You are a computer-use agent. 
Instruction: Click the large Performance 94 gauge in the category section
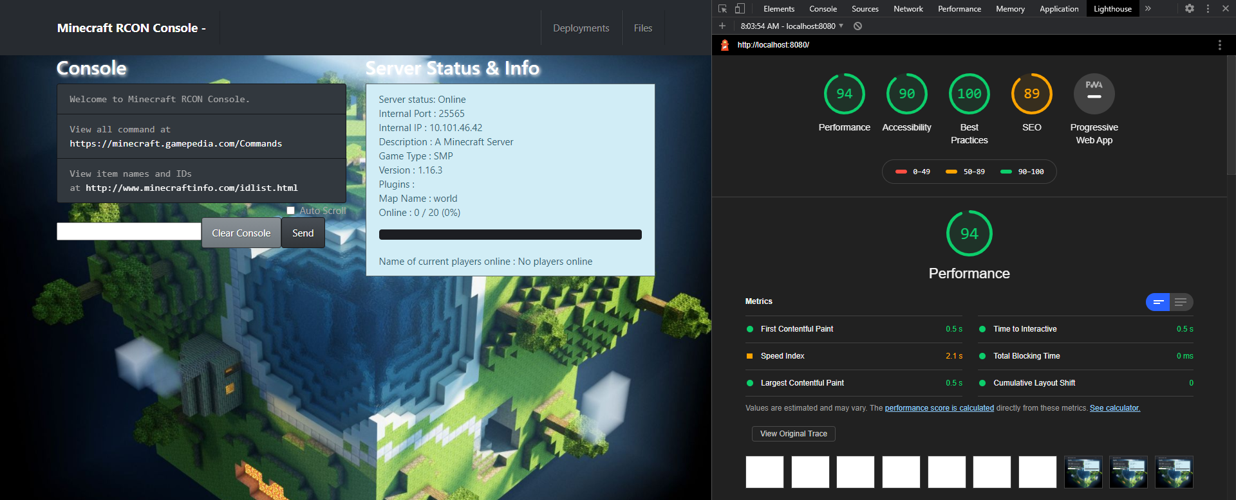point(969,233)
